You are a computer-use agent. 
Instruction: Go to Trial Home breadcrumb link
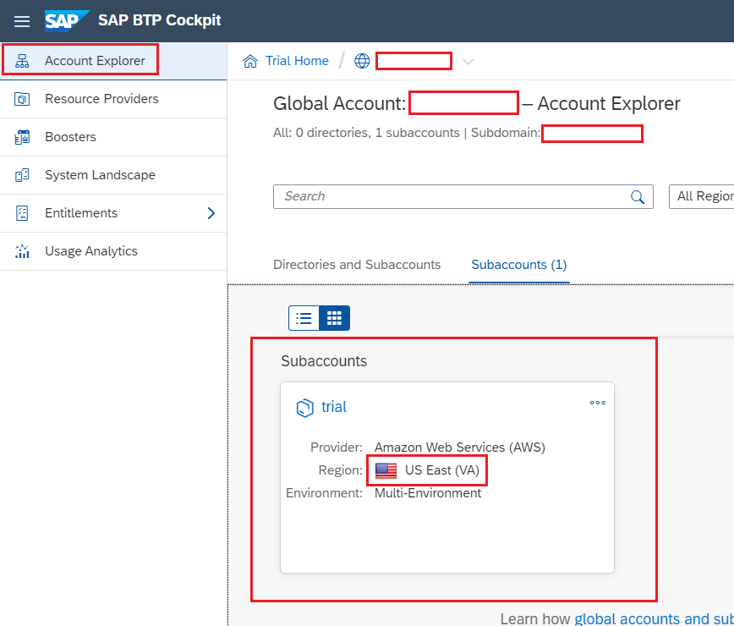click(x=297, y=61)
